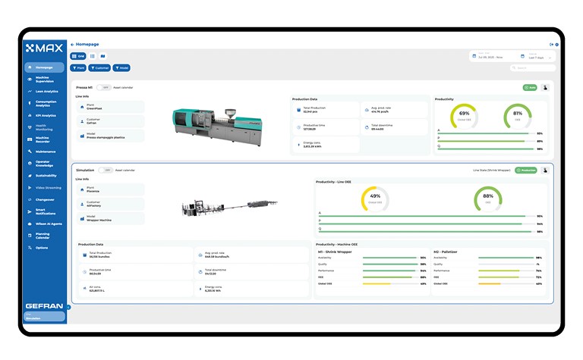Click the logout icon at top right

[551, 45]
